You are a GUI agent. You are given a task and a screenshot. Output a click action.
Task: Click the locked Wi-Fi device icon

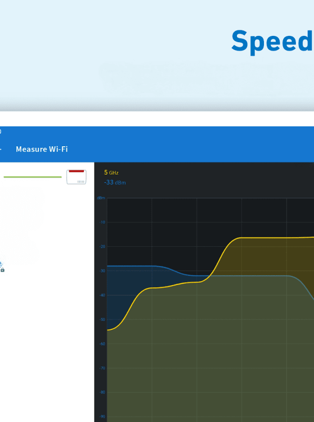point(1,267)
